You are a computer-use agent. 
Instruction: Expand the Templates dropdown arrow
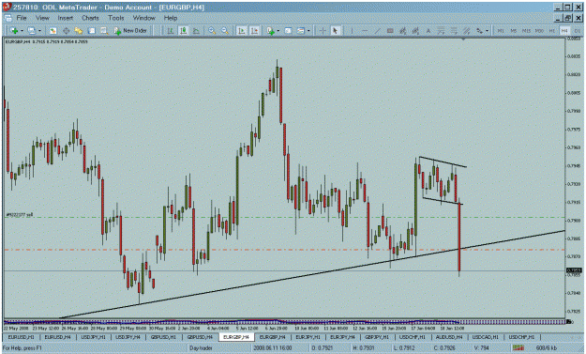coord(308,31)
